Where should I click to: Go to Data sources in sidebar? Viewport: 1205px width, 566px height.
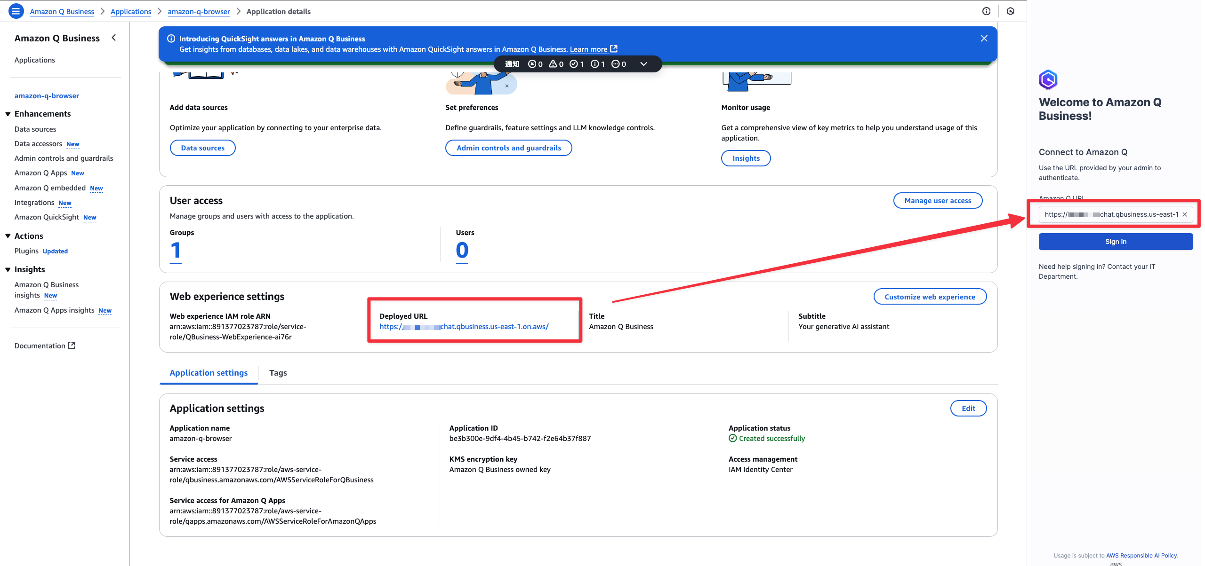35,129
